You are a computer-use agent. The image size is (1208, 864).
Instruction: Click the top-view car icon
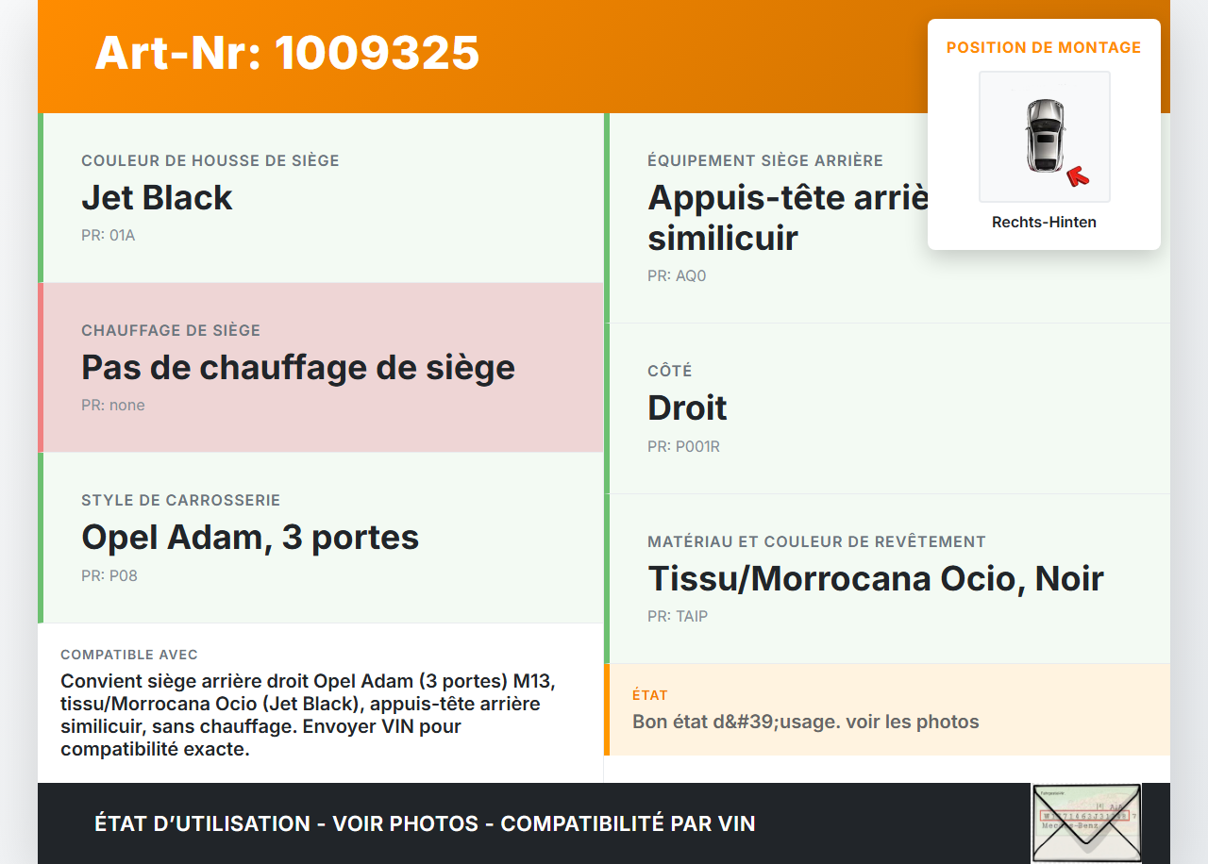[1044, 135]
